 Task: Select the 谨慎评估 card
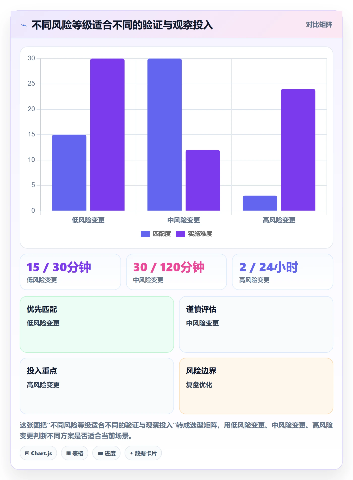pos(256,324)
